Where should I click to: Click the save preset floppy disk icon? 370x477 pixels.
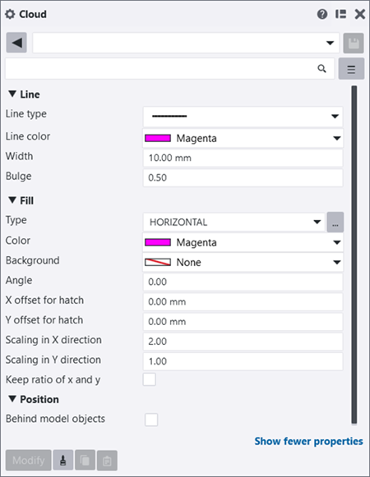coord(354,44)
